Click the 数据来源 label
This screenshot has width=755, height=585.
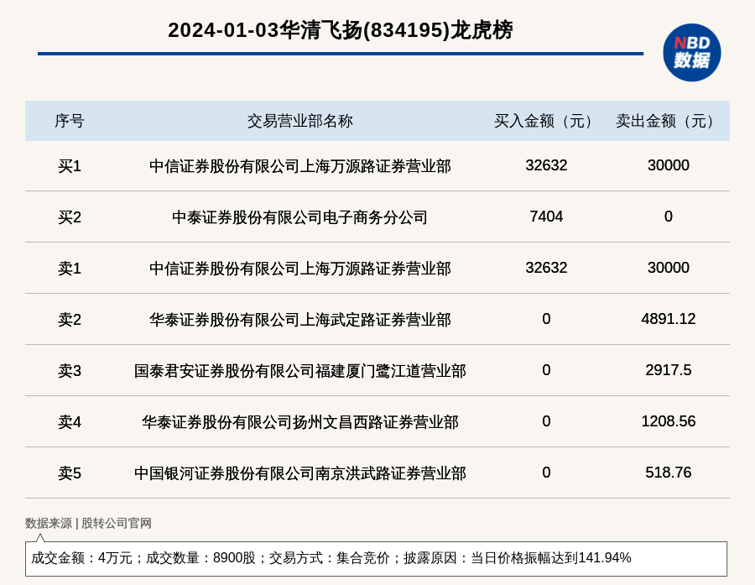point(49,524)
